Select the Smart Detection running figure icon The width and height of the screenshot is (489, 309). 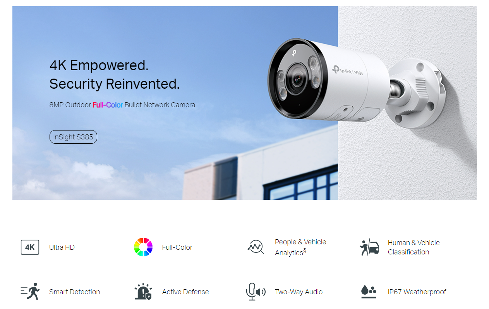click(30, 291)
